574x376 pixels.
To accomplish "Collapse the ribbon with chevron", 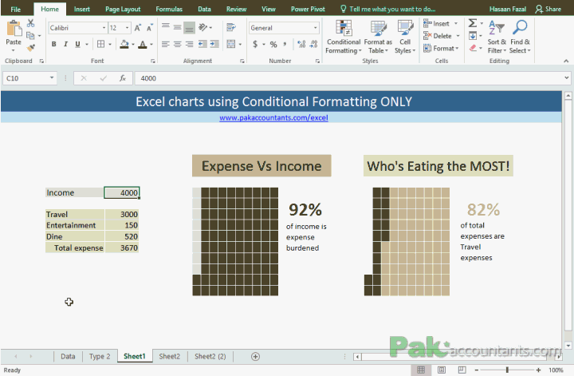I will [566, 61].
